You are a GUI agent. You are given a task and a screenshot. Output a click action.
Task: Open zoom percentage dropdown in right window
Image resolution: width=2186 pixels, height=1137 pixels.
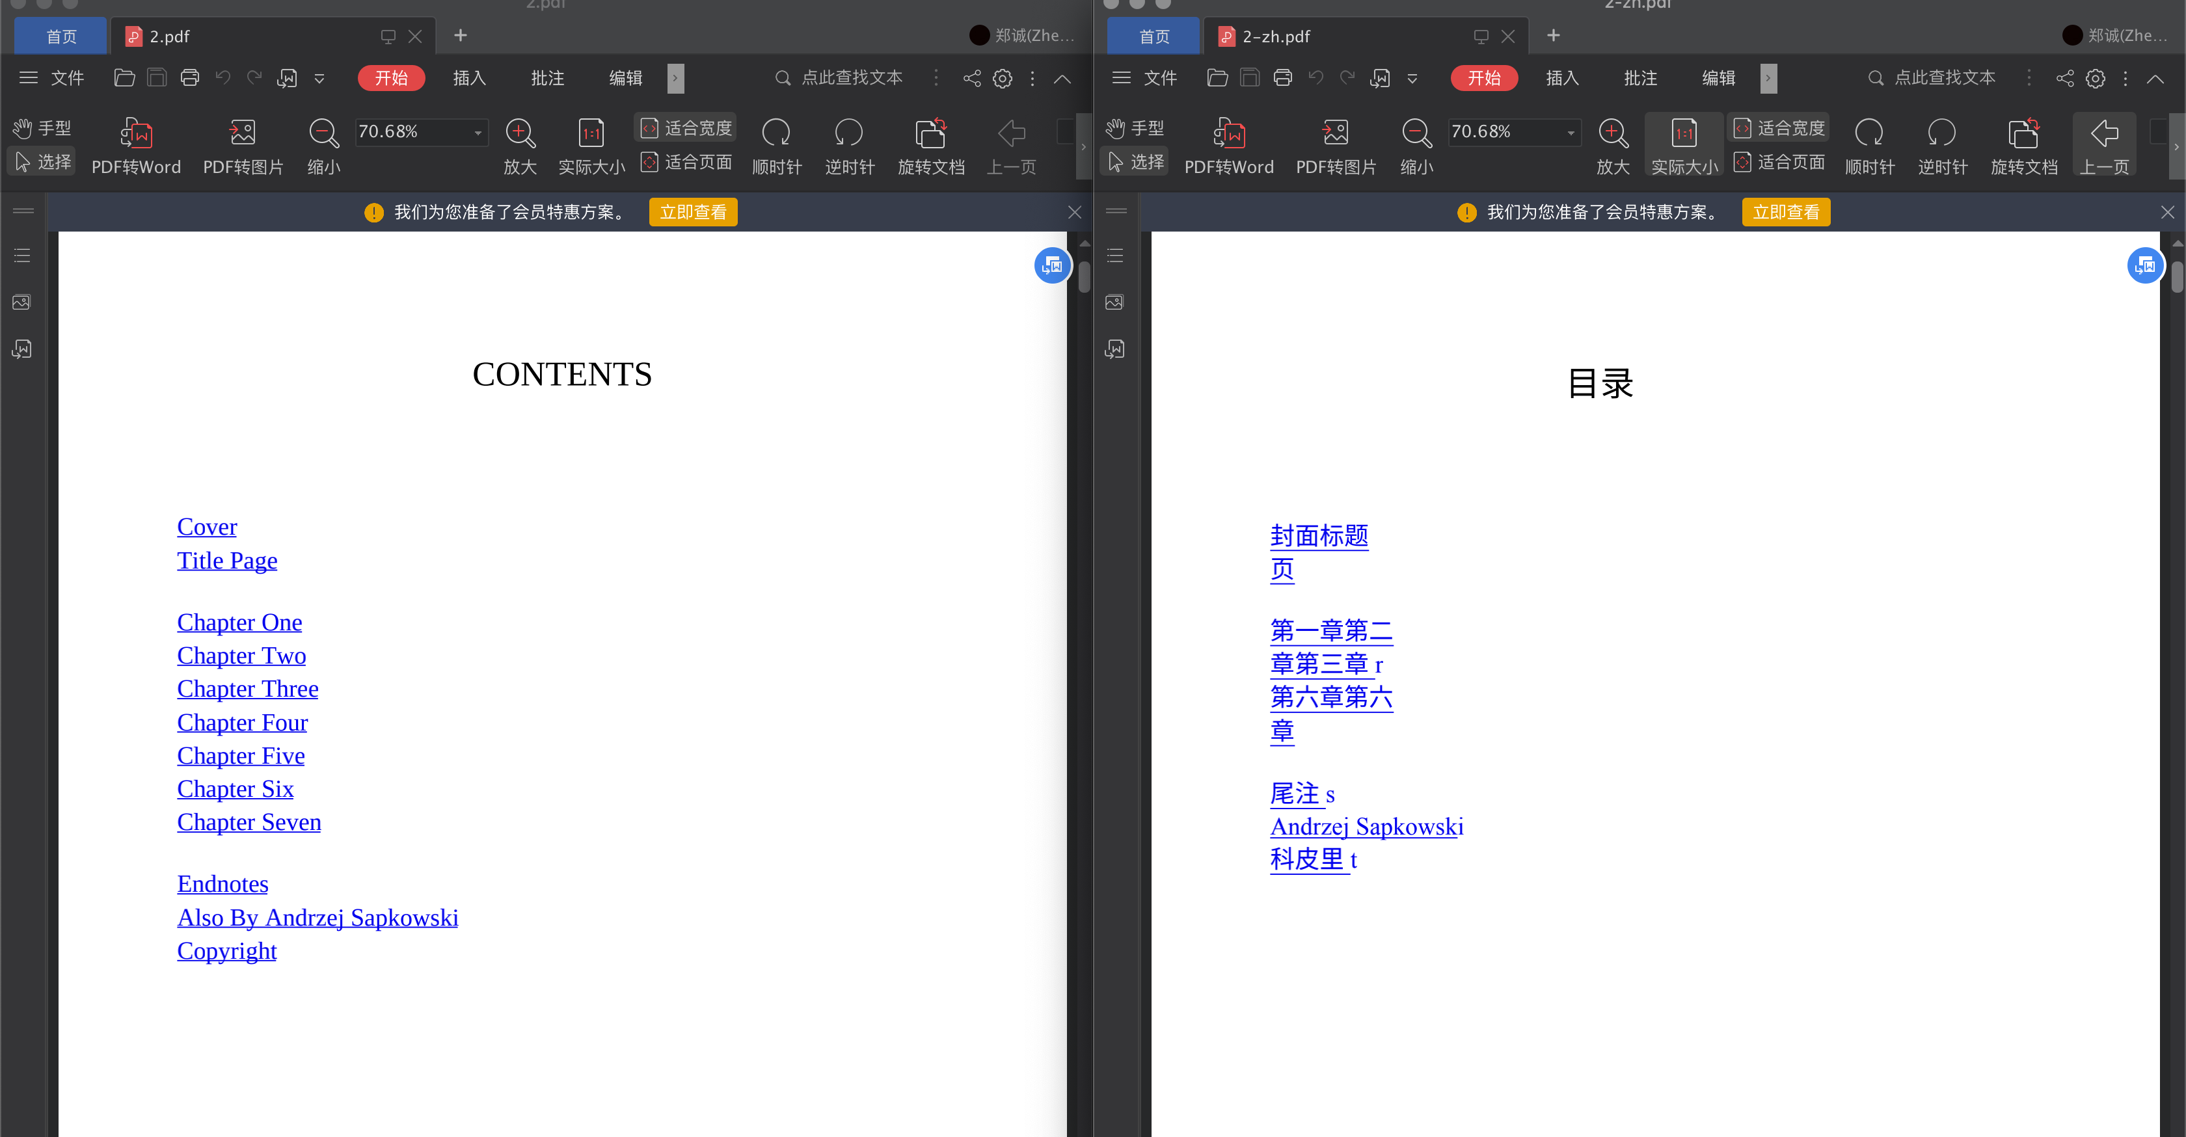pos(1571,132)
